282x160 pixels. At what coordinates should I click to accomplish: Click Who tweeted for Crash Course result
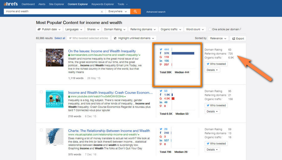click(x=216, y=105)
